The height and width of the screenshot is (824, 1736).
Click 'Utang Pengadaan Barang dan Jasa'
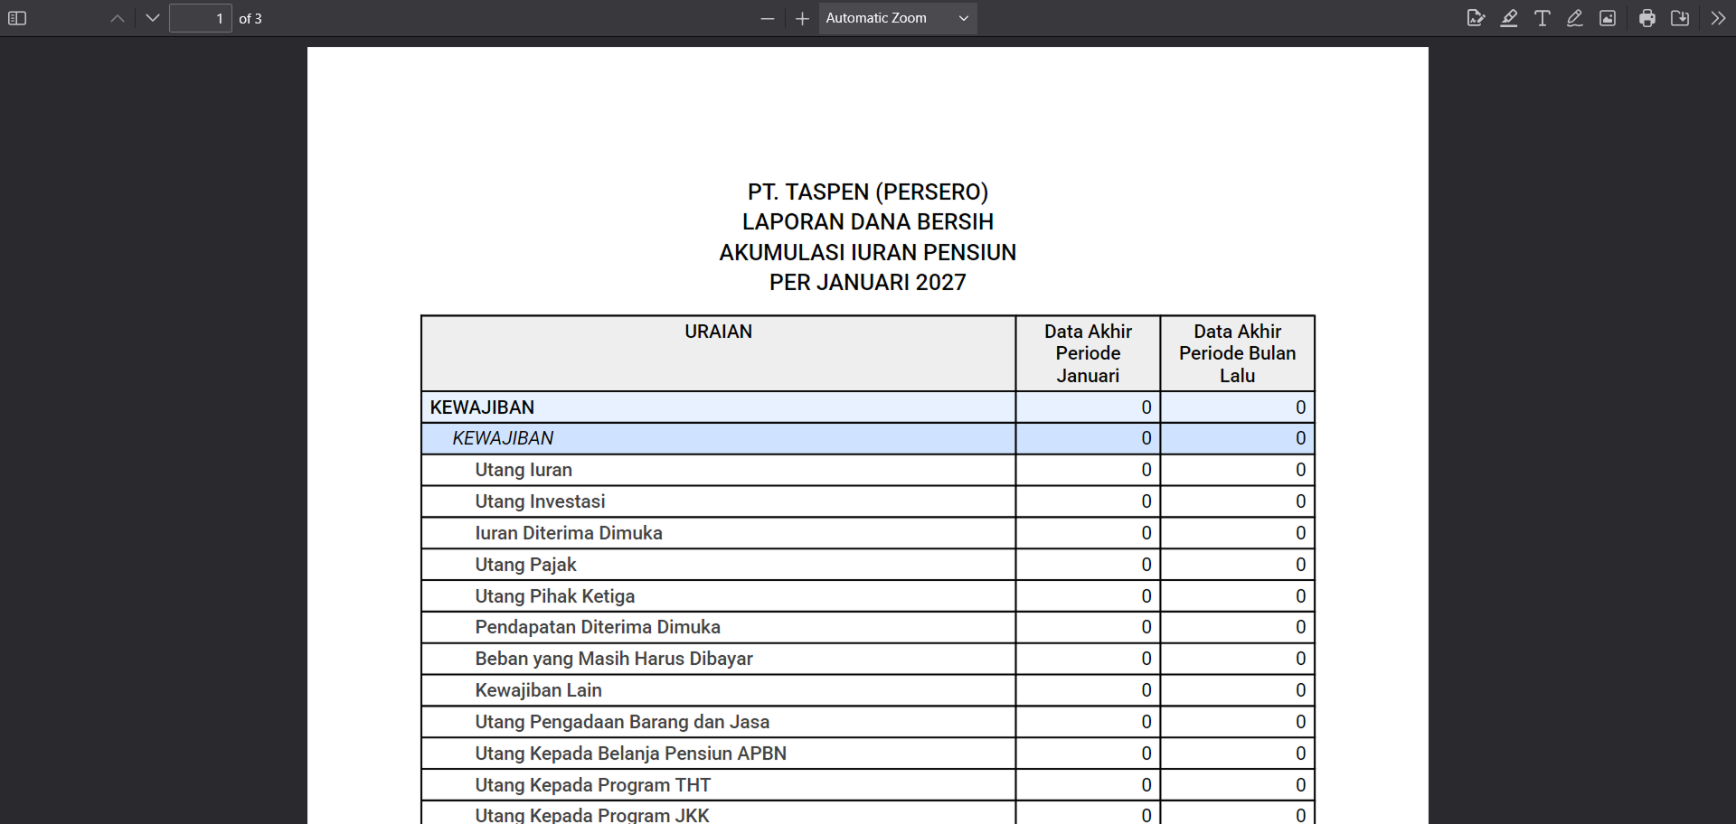click(x=622, y=722)
